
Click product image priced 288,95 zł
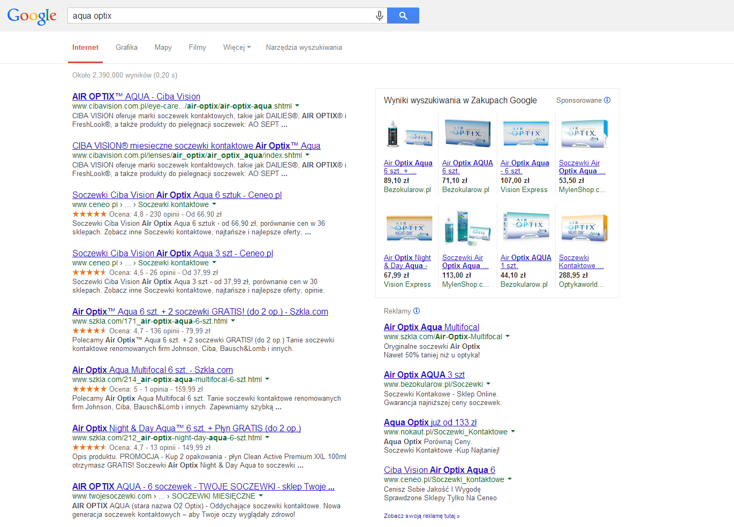pos(584,228)
